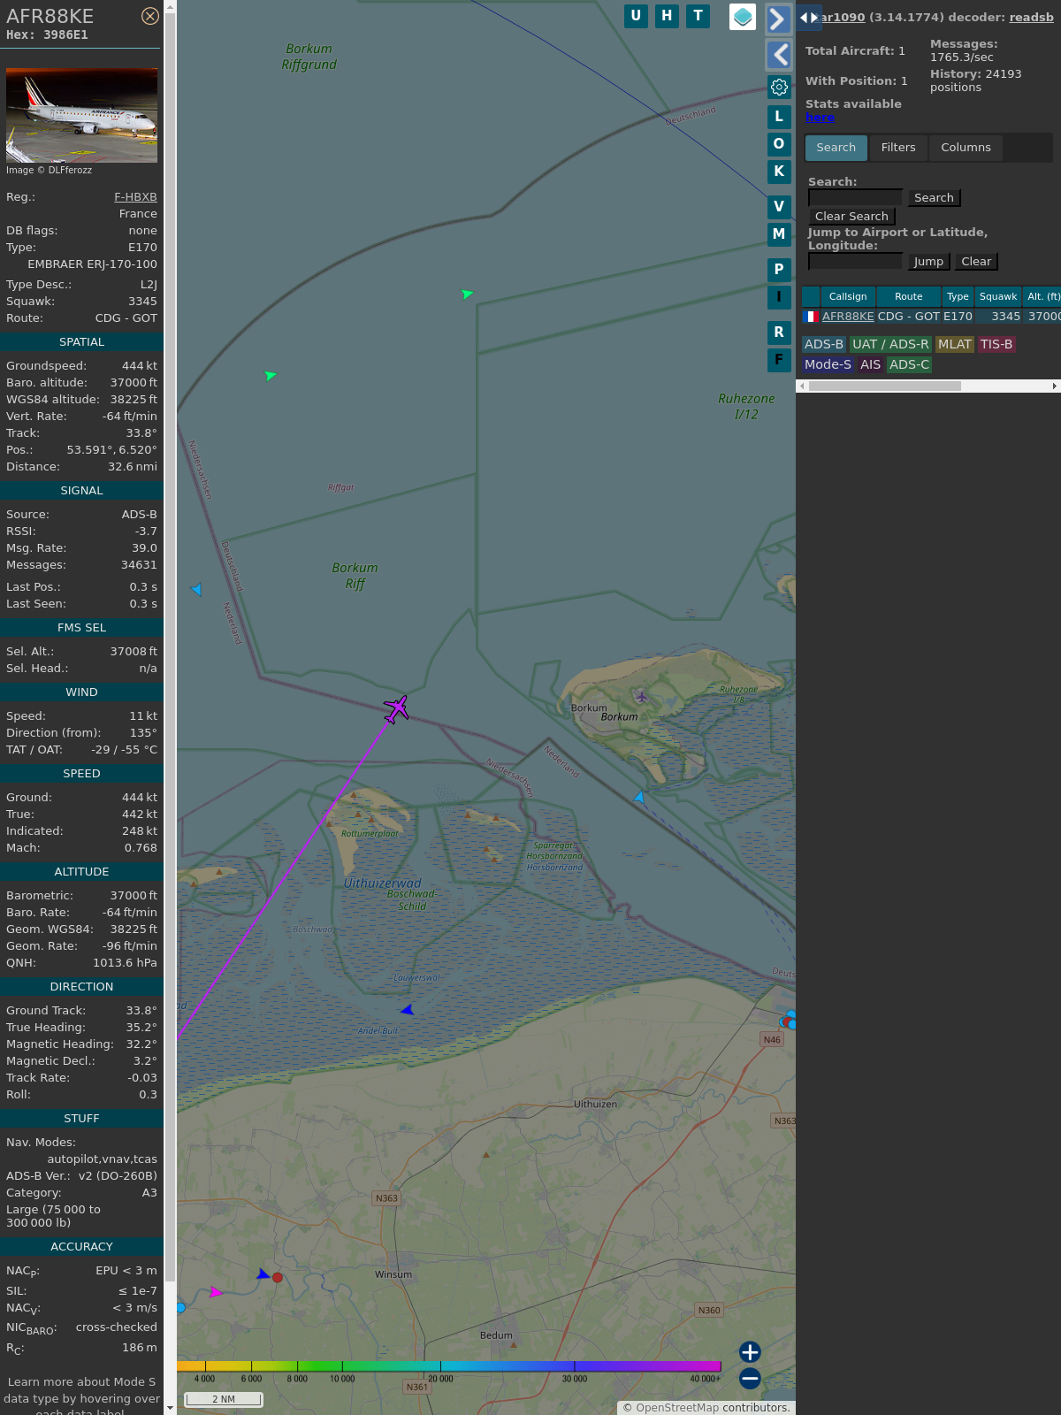Open the stats available 'here' link
Screen dimensions: 1061x1415
820,118
